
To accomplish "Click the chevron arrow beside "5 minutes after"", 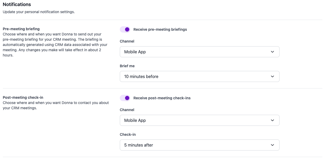I will pyautogui.click(x=272, y=145).
